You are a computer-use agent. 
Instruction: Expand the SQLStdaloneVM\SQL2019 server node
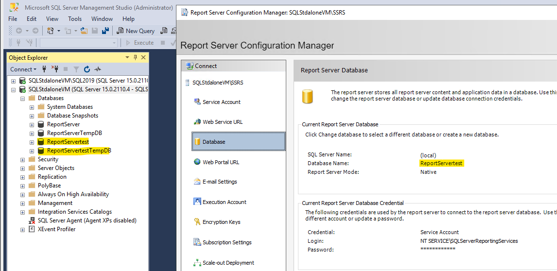[x=14, y=81]
